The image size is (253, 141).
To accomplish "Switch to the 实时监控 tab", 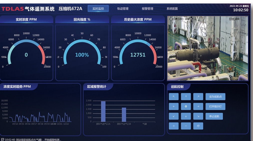I will (98, 8).
